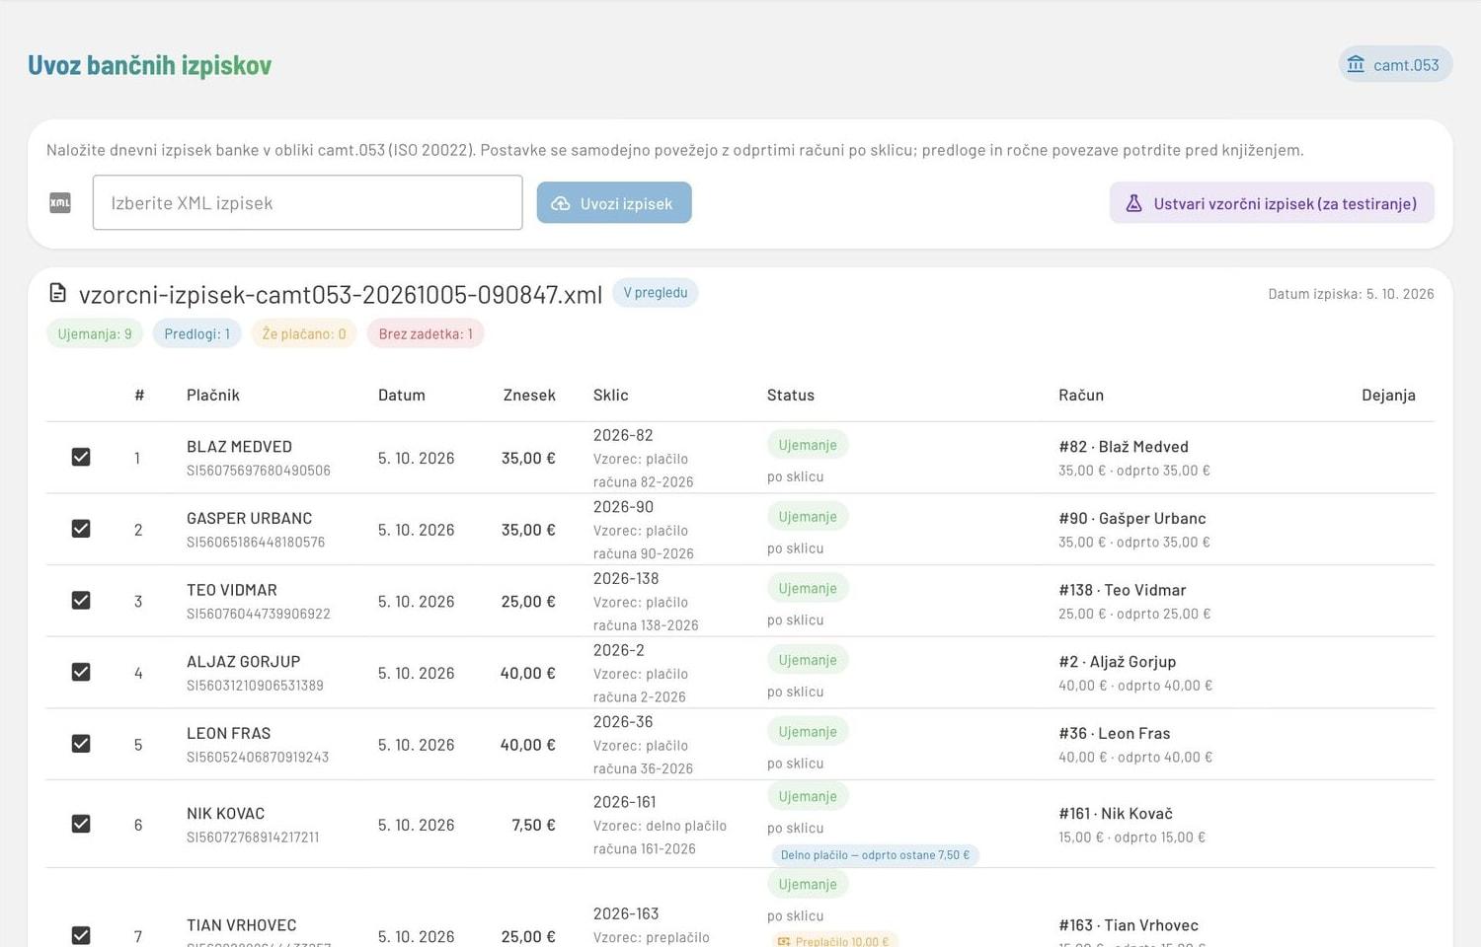Click the Račun column header
Viewport: 1481px width, 947px height.
pyautogui.click(x=1081, y=395)
